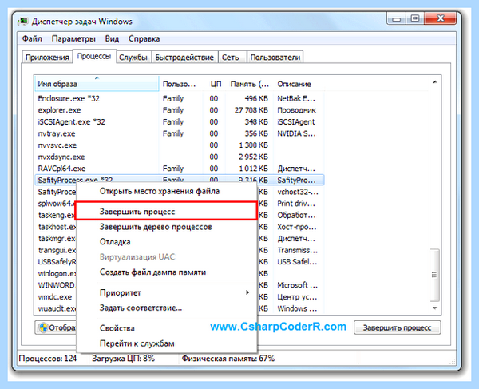This screenshot has height=389, width=479.
Task: Switch to the Службы tab
Action: point(133,58)
